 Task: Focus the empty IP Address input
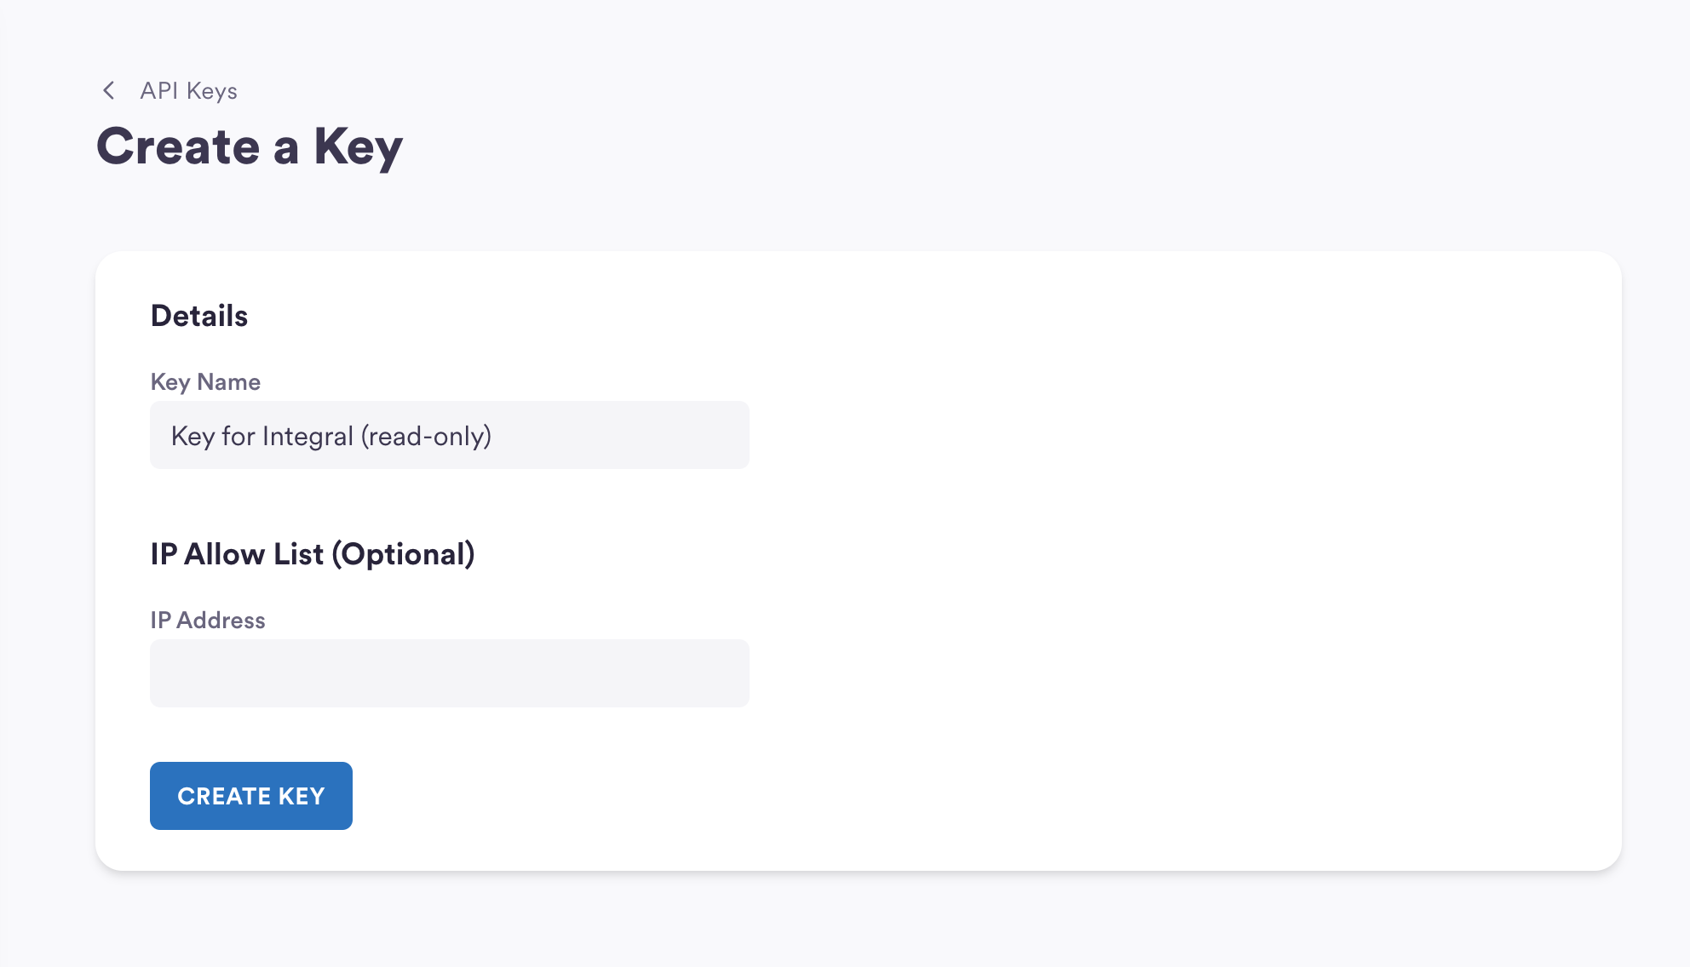pos(449,673)
